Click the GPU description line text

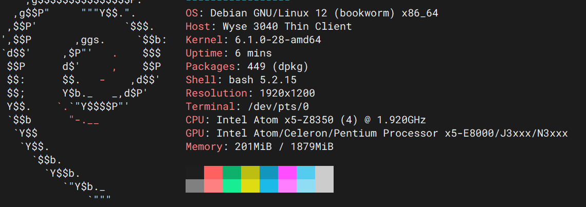(x=392, y=133)
